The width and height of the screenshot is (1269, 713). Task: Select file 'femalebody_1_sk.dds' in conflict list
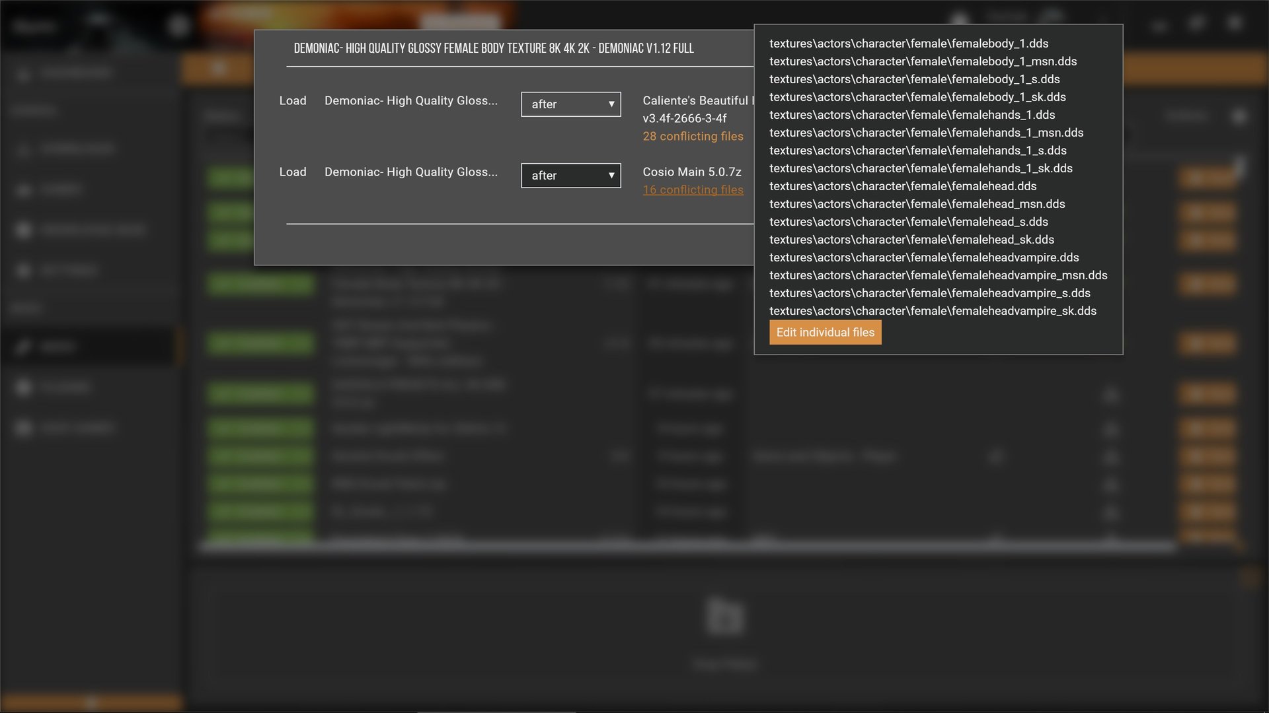(917, 97)
